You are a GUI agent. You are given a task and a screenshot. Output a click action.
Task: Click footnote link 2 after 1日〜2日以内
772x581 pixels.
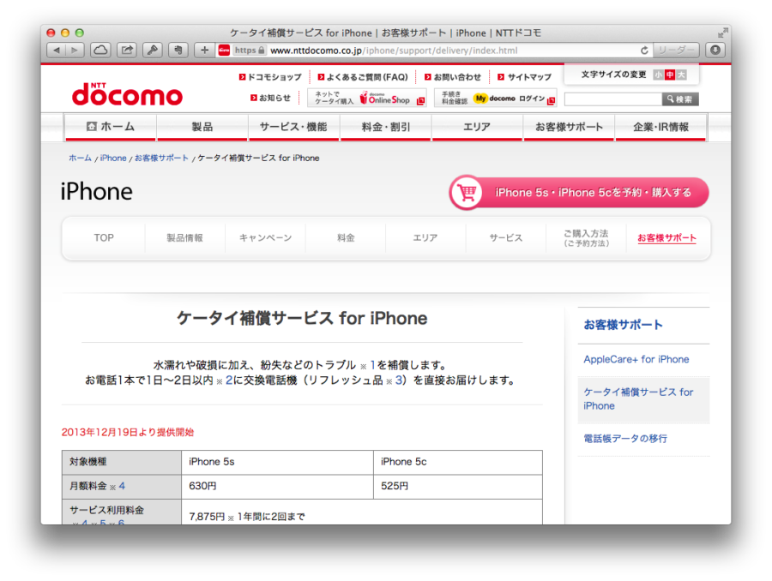click(229, 380)
